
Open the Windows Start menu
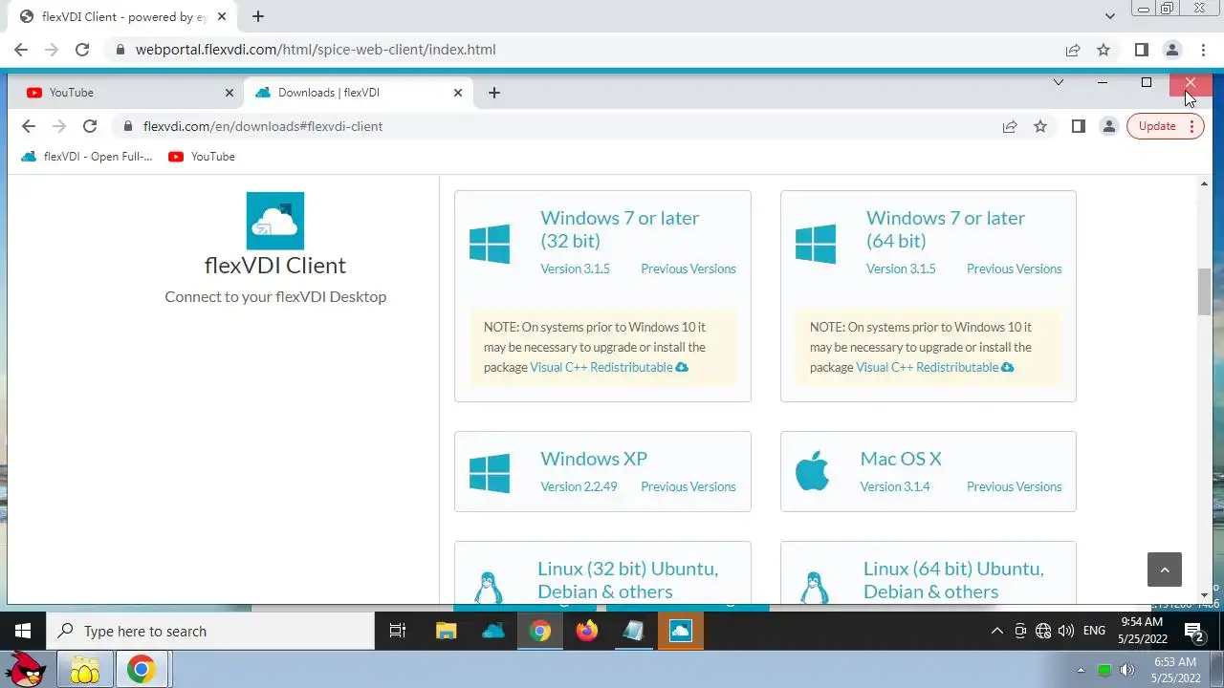(x=23, y=631)
